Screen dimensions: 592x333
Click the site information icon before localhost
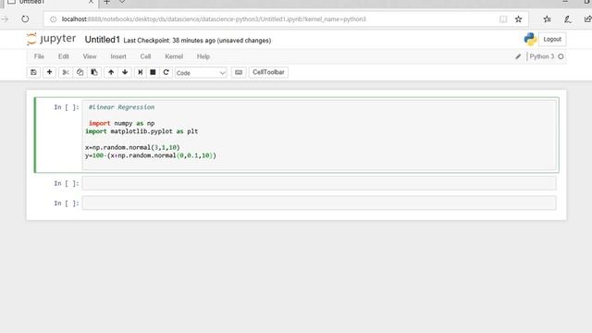click(x=54, y=19)
